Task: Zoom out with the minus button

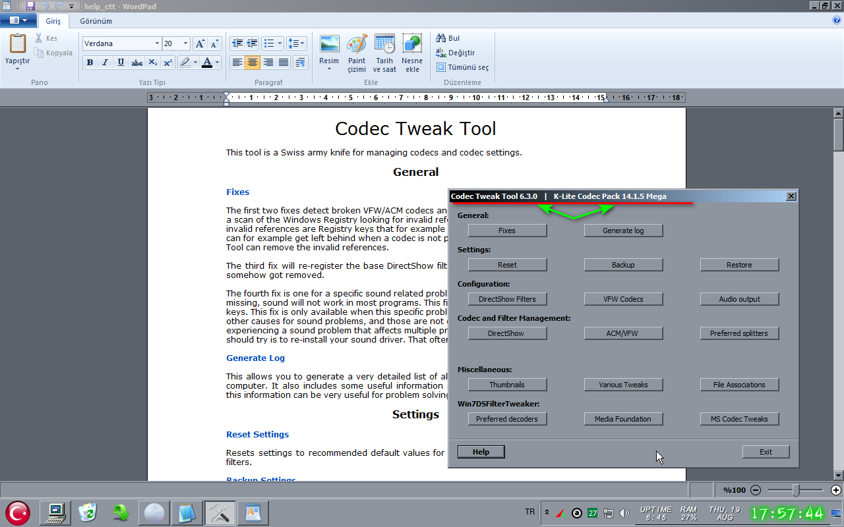Action: click(x=756, y=490)
